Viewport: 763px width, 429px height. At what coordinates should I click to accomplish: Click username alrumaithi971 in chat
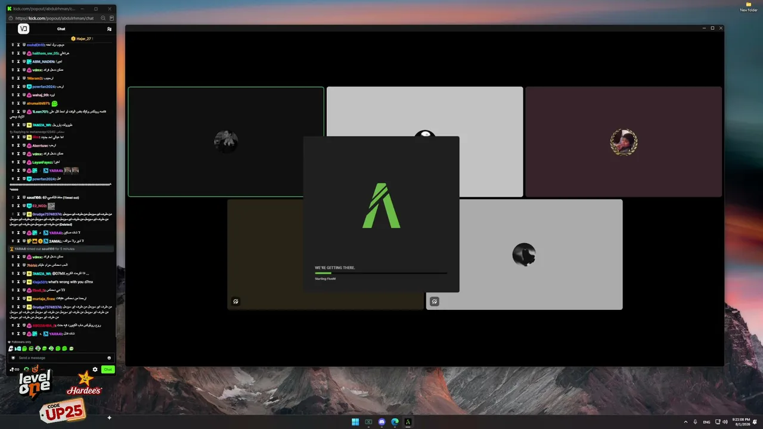[x=38, y=104]
